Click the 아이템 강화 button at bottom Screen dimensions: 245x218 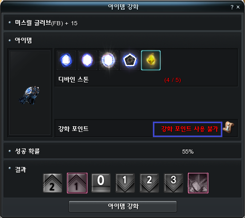click(x=122, y=206)
